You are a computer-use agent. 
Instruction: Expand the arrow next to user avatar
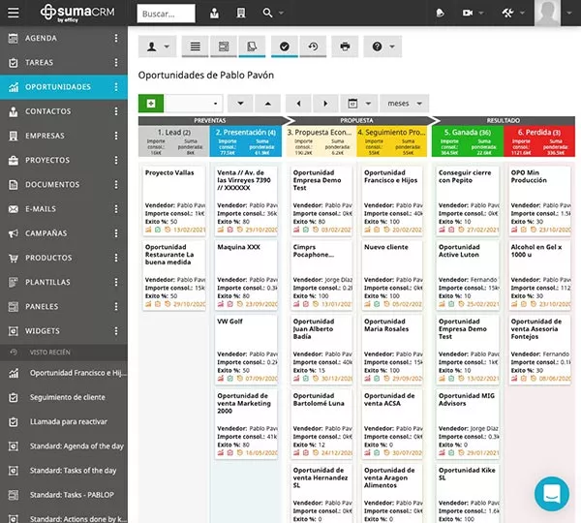pyautogui.click(x=569, y=13)
